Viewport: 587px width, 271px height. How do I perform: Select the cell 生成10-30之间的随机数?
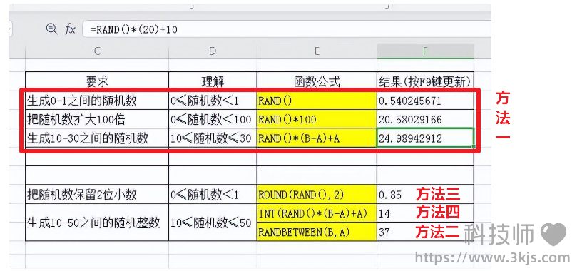coord(97,138)
